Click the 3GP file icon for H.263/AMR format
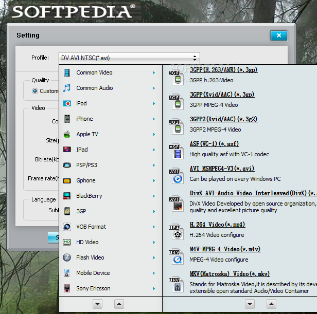This screenshot has width=317, height=314. (176, 78)
